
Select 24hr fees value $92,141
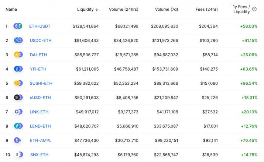coord(210,140)
